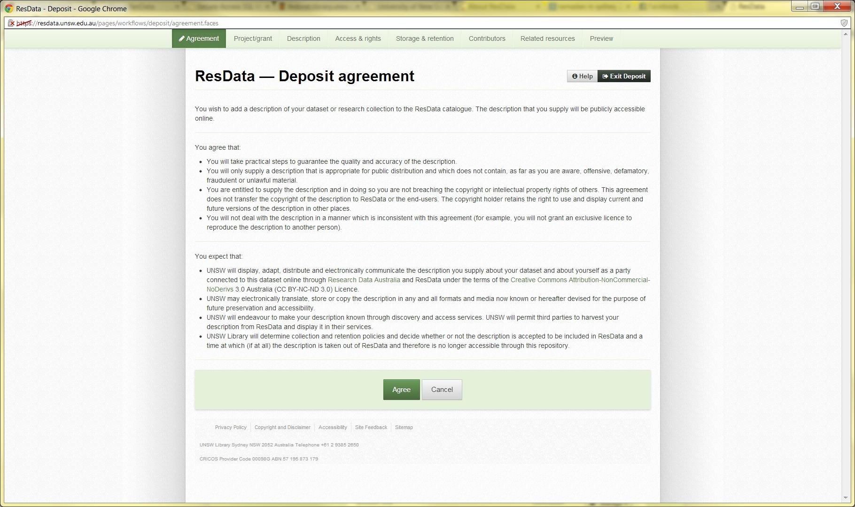
Task: Click the Cancel button
Action: [441, 389]
